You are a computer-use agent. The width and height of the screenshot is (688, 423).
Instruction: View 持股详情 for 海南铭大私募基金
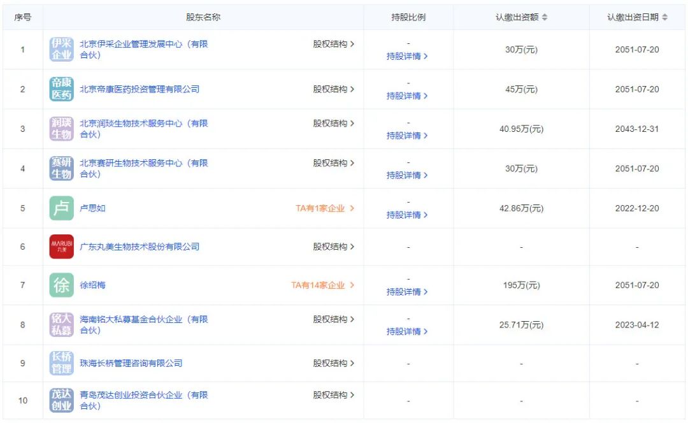point(407,331)
